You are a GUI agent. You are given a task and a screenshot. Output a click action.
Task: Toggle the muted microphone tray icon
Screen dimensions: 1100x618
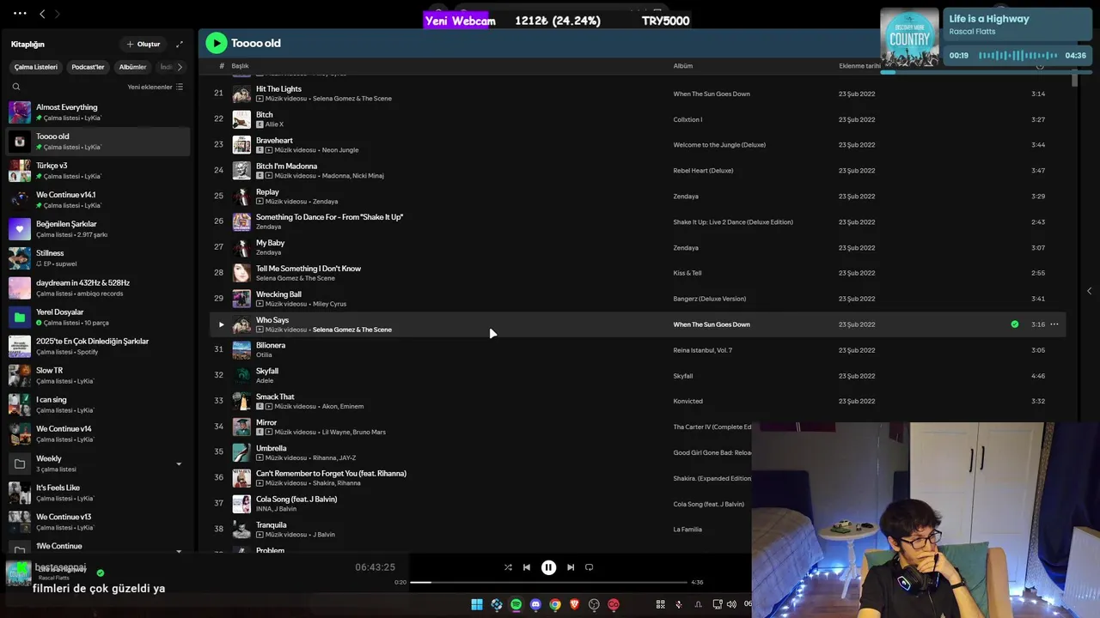[679, 604]
